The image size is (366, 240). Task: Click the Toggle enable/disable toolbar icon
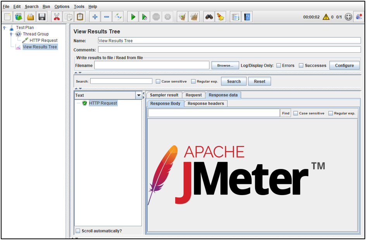tap(118, 17)
